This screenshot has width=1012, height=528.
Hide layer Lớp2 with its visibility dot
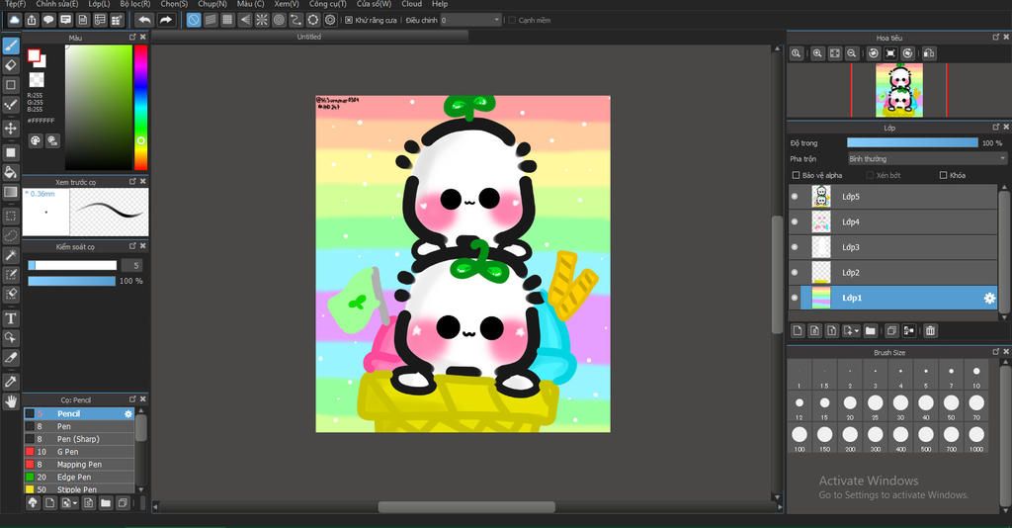pos(795,272)
